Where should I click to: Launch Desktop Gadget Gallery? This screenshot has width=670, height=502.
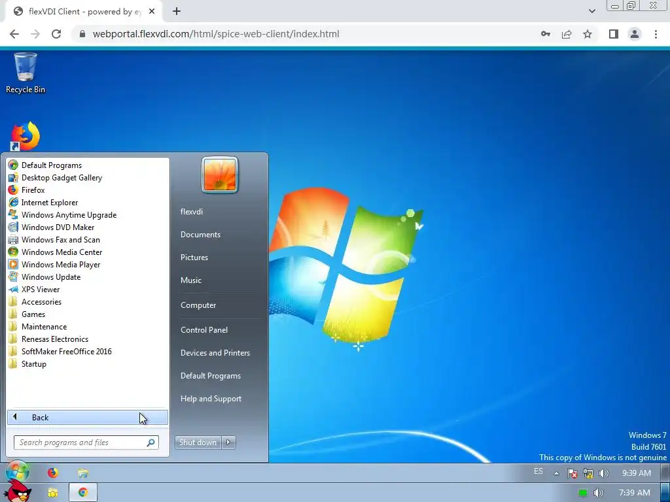(x=55, y=178)
